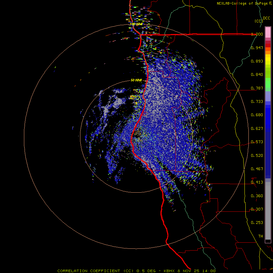Select the 0.520 legend value

click(257, 156)
